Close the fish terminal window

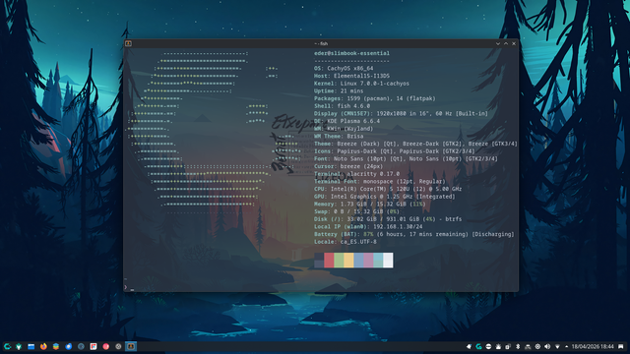tap(514, 43)
